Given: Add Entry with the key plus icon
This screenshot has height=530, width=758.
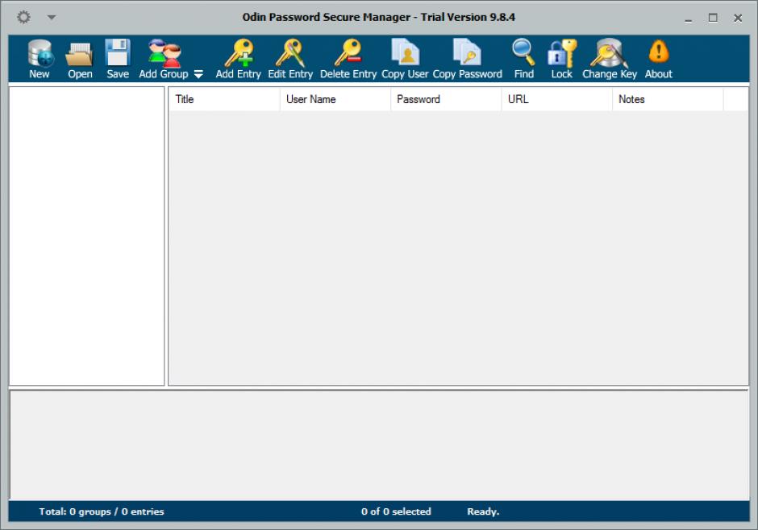Looking at the screenshot, I should pos(239,60).
